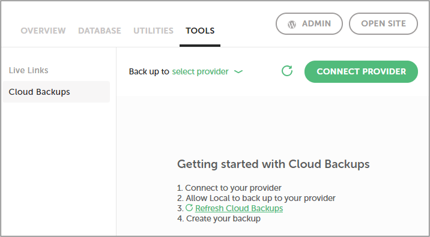
Task: Click the text 'Create your backup'
Action: pyautogui.click(x=223, y=218)
